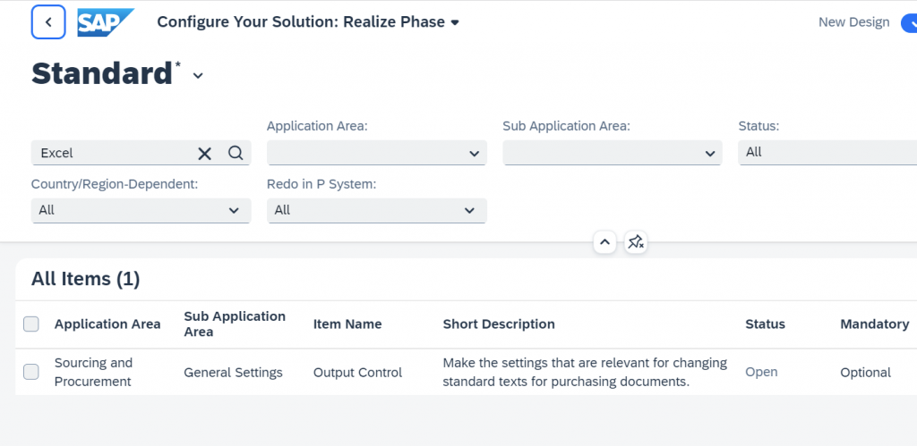This screenshot has width=917, height=446.
Task: Open the Status filter dropdown
Action: tap(827, 152)
